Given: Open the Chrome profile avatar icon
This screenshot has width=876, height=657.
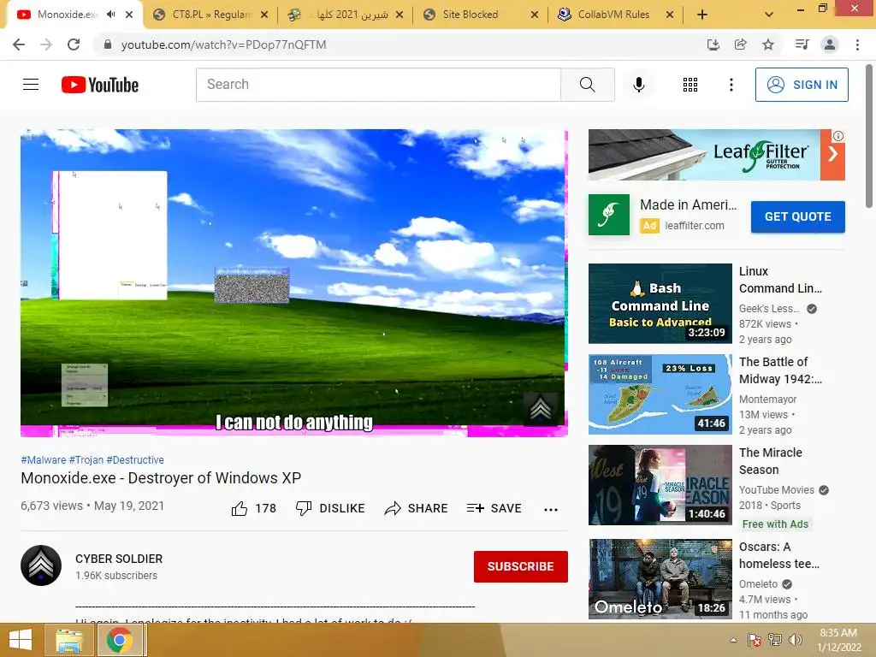Looking at the screenshot, I should [x=830, y=44].
